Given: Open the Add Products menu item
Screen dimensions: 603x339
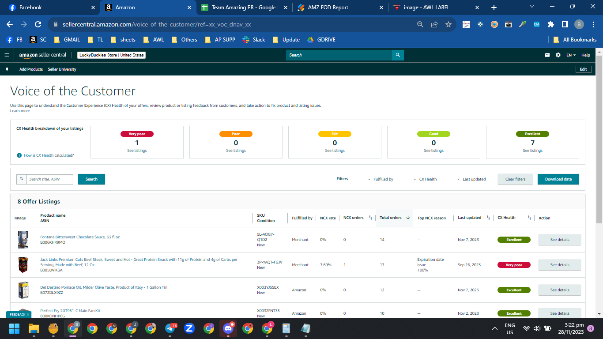Looking at the screenshot, I should (31, 69).
